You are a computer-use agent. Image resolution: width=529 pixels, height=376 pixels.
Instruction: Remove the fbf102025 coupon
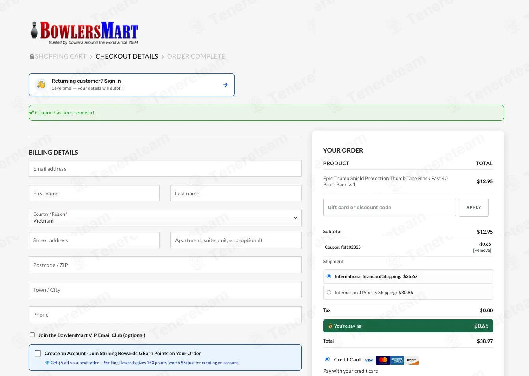coord(482,250)
